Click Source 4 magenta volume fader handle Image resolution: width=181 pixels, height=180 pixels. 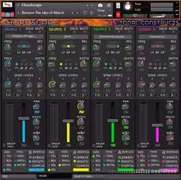157,126
